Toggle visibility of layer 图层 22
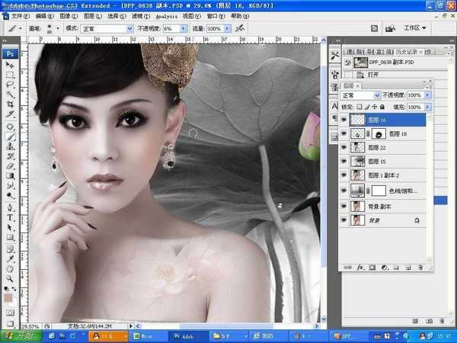This screenshot has height=343, width=457. (x=344, y=148)
